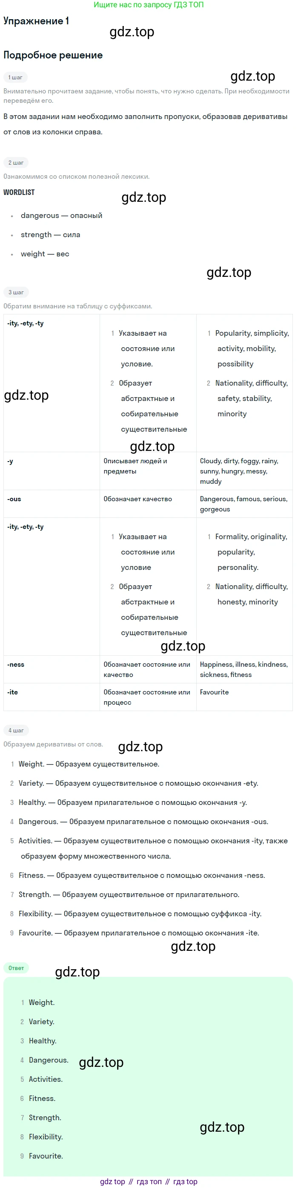Click answer item 'Weight.' in green box
Viewport: 298px width, 1188px height.
tap(41, 1002)
